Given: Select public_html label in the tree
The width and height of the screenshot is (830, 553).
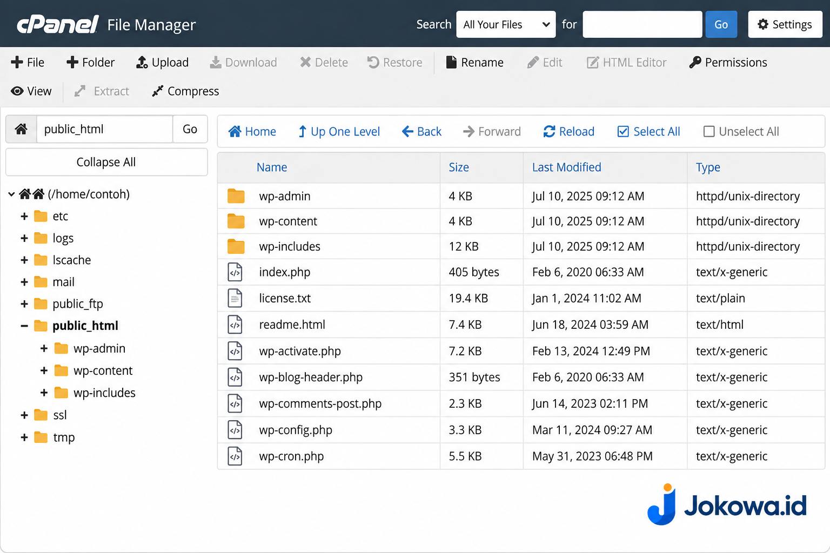Looking at the screenshot, I should coord(85,326).
